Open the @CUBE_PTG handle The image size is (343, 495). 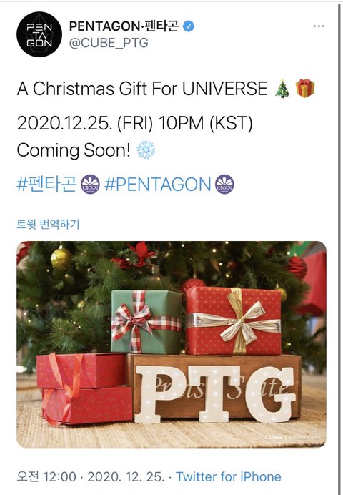coord(109,43)
